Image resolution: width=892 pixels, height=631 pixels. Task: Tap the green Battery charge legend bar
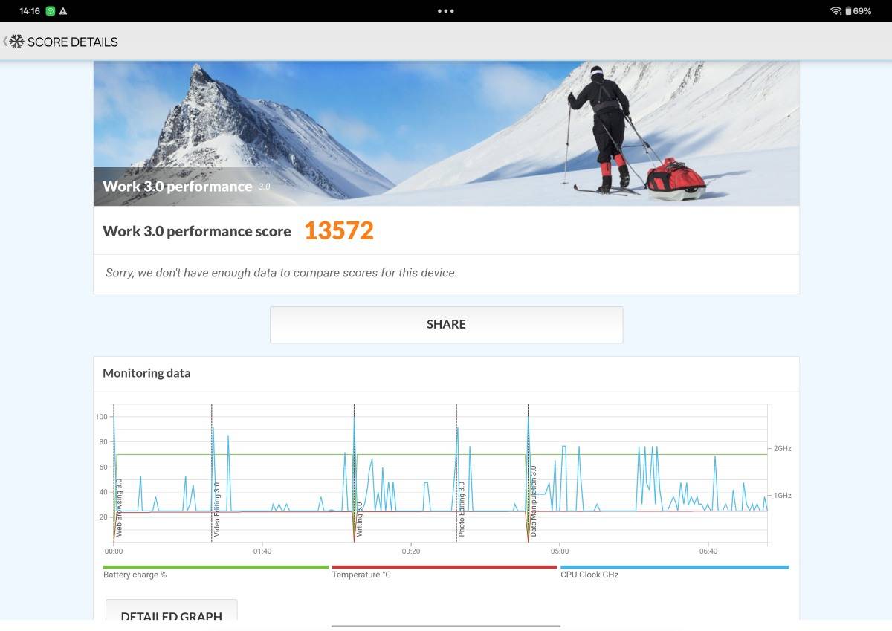pyautogui.click(x=216, y=567)
